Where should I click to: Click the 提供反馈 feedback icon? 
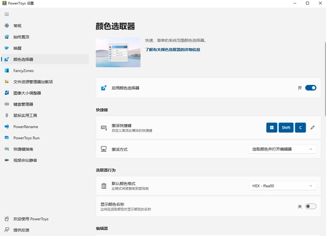(7, 230)
